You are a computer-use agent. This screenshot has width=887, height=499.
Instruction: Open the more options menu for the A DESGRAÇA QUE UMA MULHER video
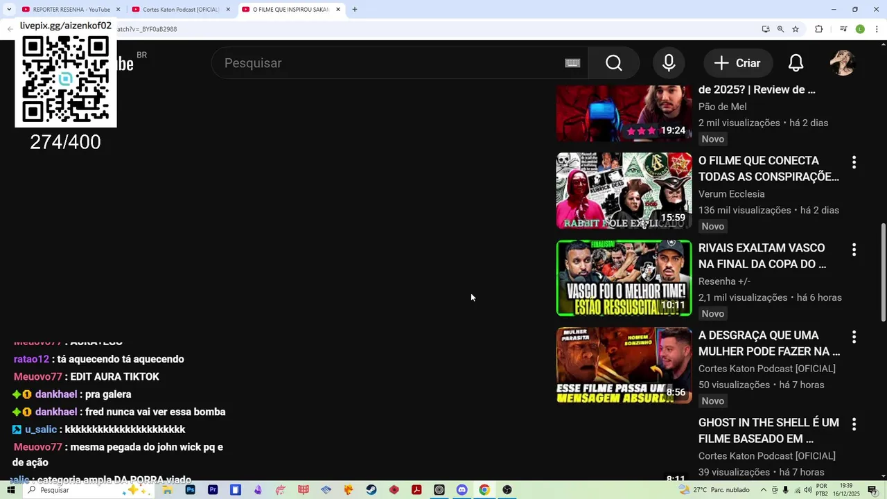[854, 337]
